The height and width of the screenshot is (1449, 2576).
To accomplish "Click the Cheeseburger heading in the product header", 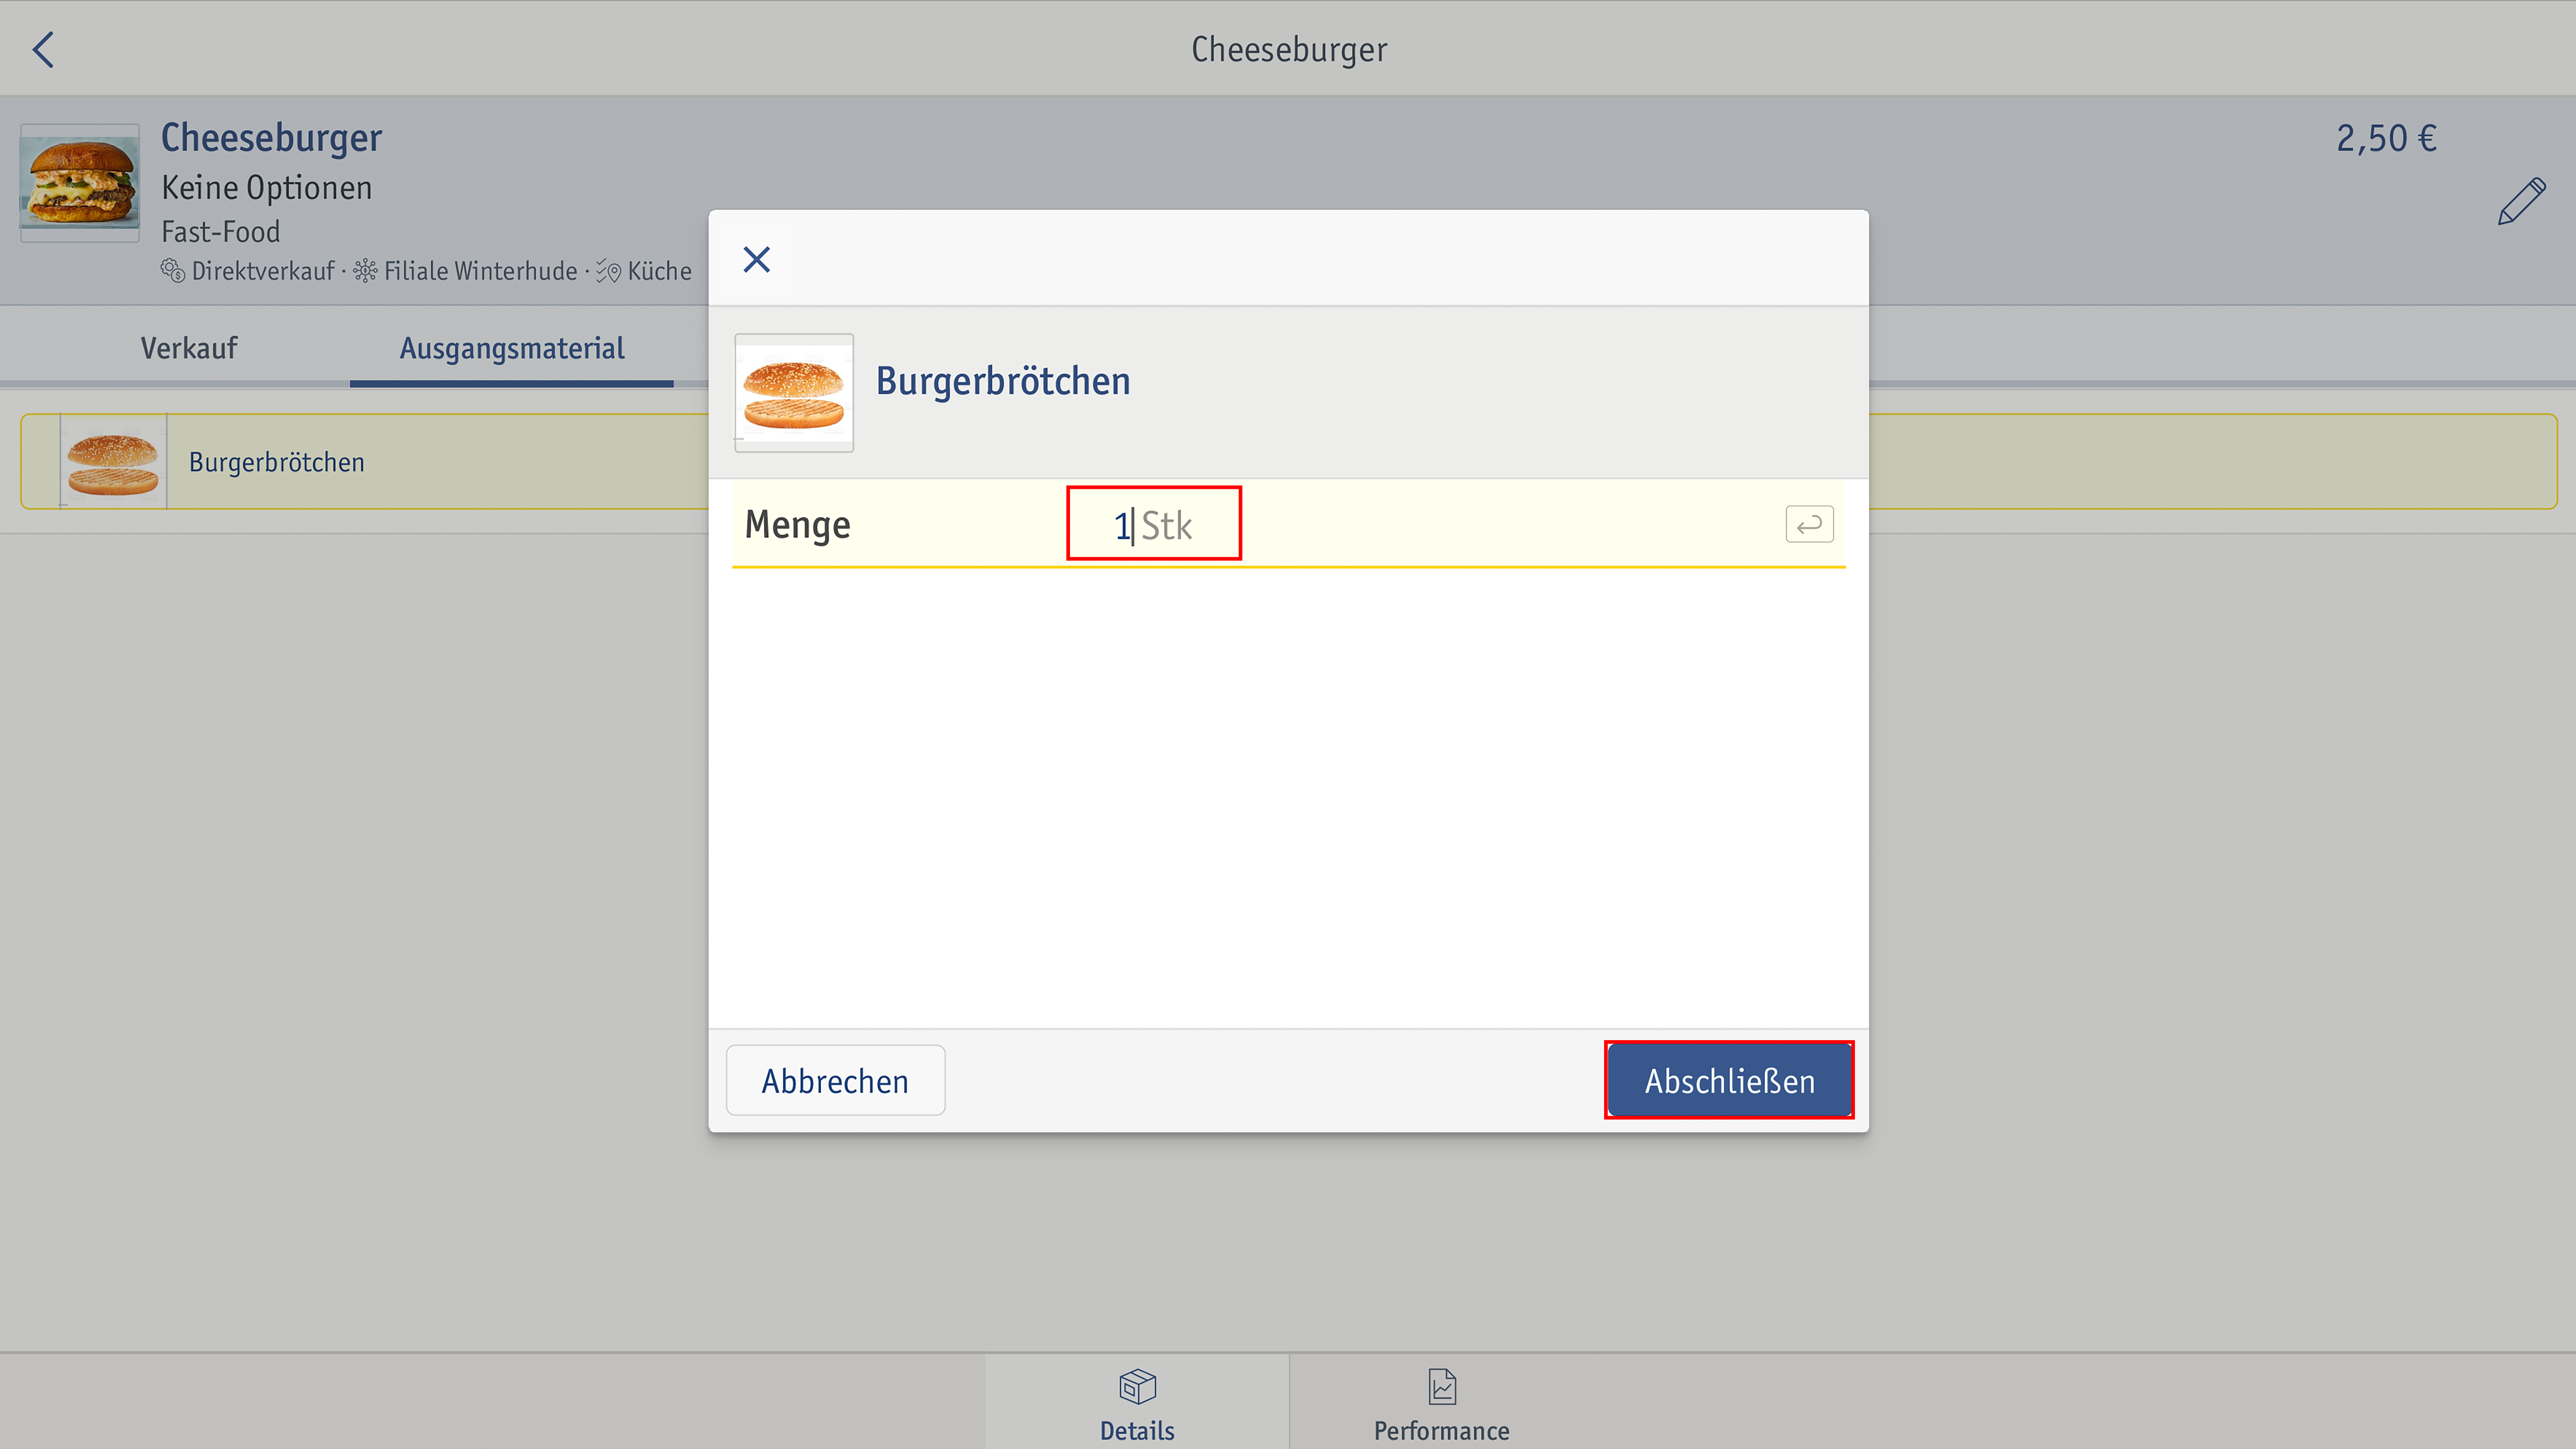I will (x=271, y=138).
